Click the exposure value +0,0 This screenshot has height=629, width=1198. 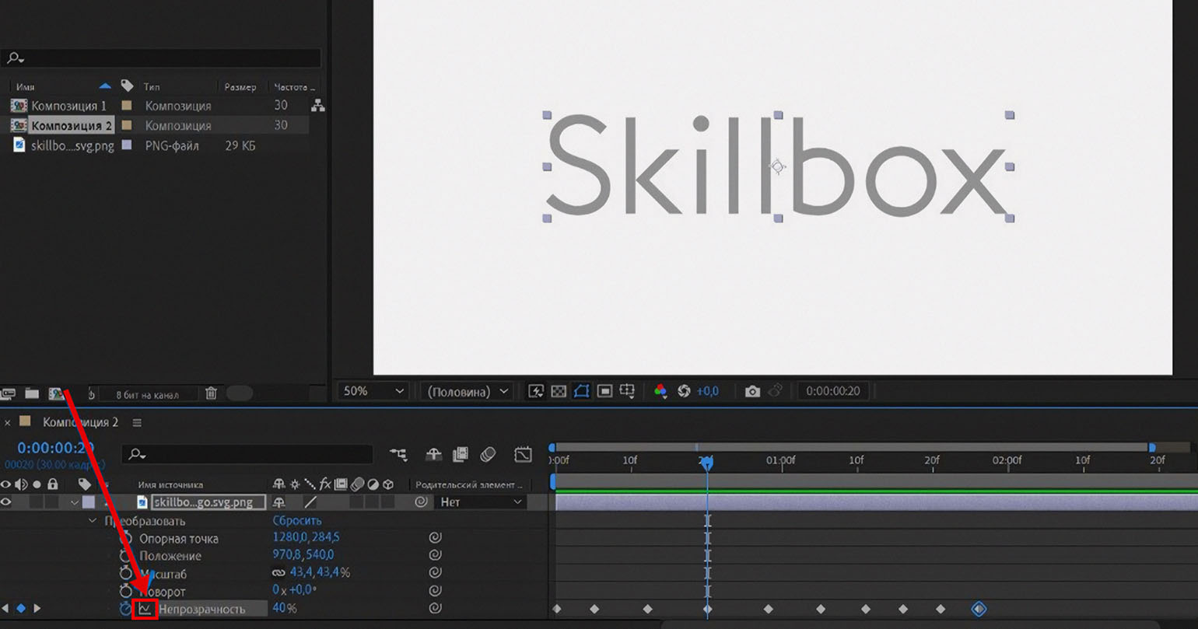point(707,391)
